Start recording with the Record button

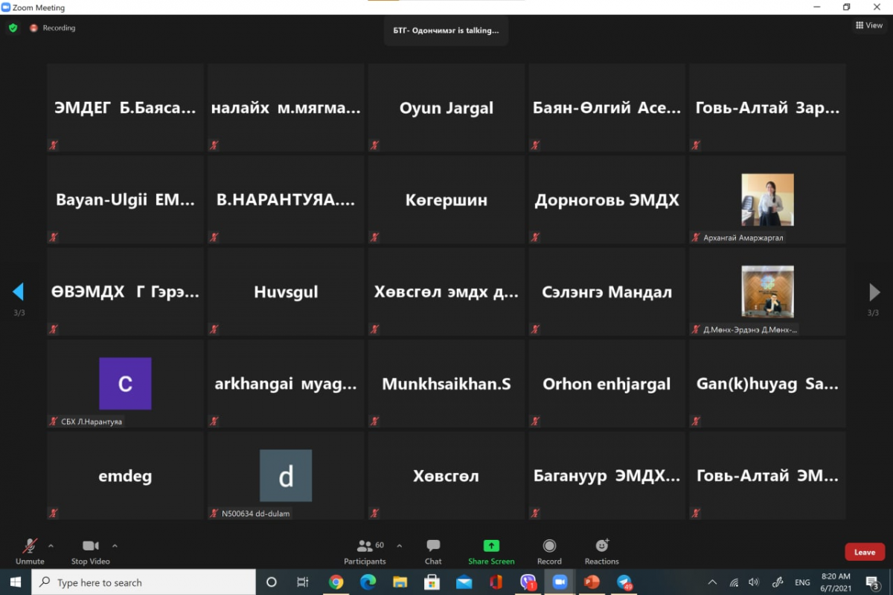pyautogui.click(x=549, y=551)
